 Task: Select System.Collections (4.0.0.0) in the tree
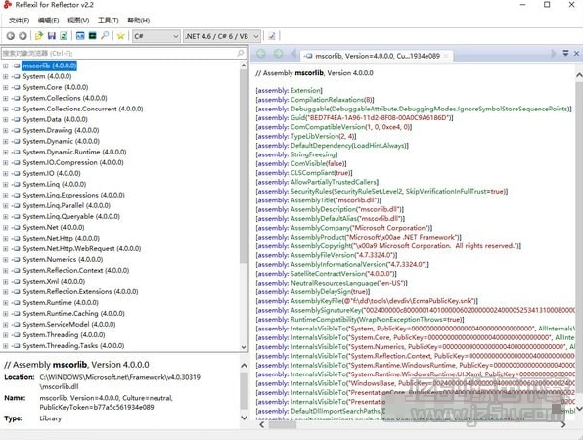point(65,98)
